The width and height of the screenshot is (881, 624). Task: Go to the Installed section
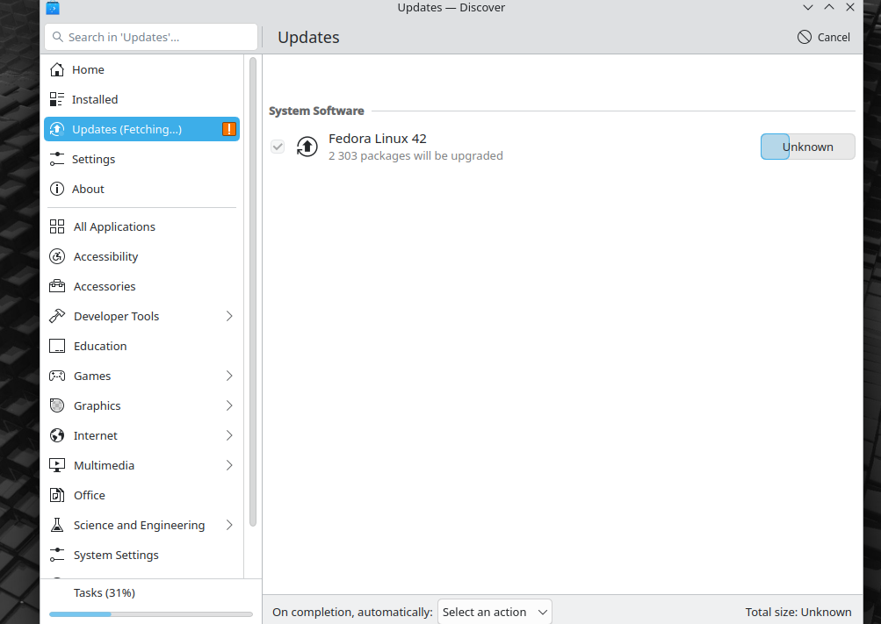point(141,99)
